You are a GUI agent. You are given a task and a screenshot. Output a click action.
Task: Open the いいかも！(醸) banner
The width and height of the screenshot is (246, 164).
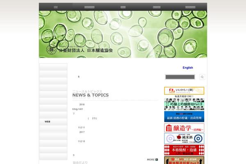(184, 91)
